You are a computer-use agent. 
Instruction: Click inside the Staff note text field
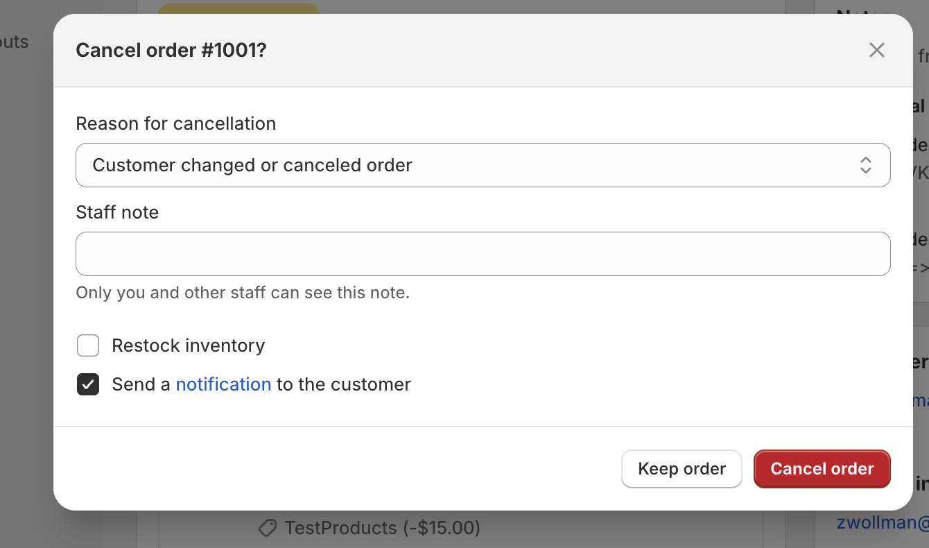(x=483, y=254)
